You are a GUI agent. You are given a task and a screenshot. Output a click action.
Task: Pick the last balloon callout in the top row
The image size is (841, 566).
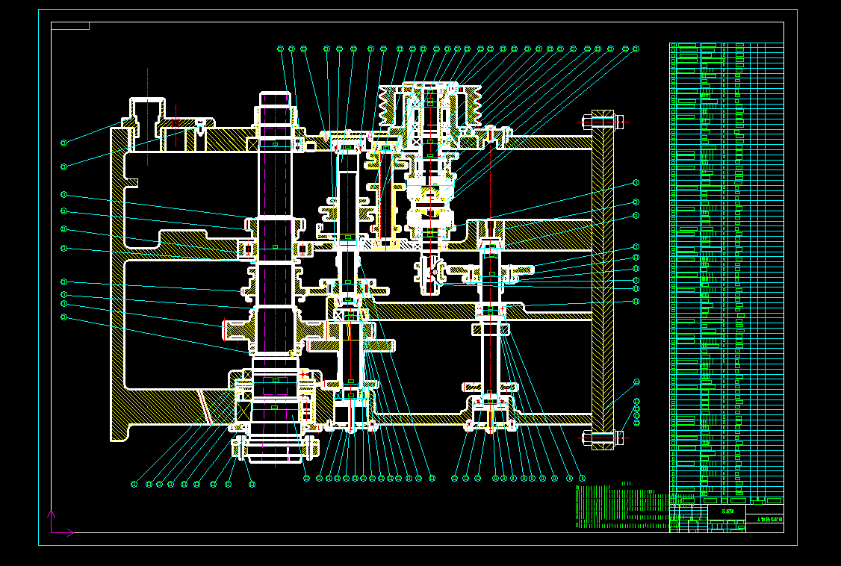pos(636,49)
